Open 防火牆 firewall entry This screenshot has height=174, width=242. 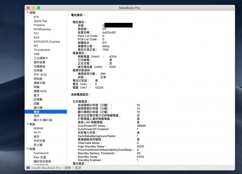pos(38,145)
